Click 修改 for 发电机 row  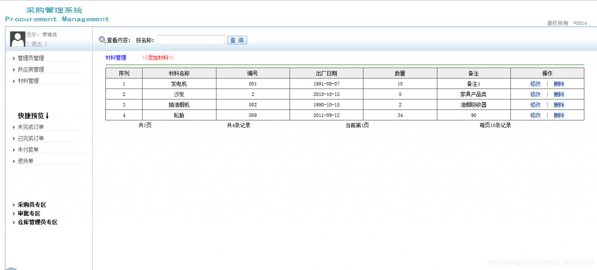coord(535,84)
